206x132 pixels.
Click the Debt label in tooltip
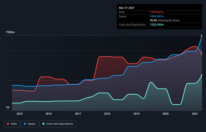coord(122,12)
